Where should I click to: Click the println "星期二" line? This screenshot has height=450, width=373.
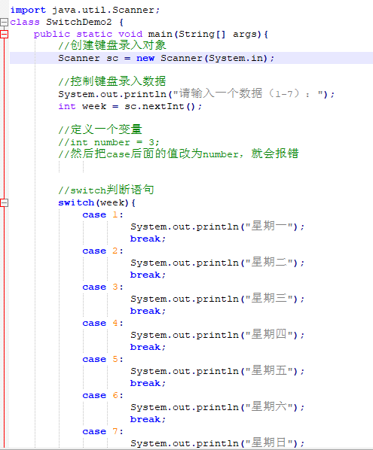click(217, 263)
